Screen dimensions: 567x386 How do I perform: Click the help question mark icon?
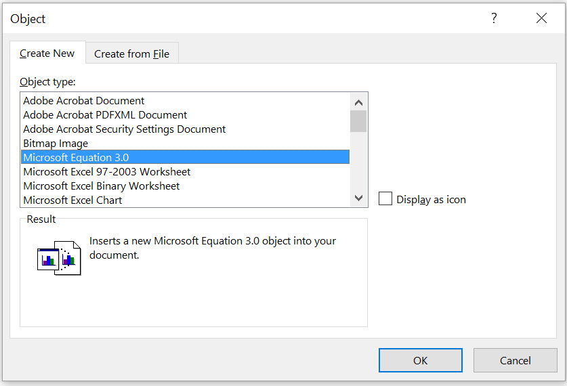(494, 18)
